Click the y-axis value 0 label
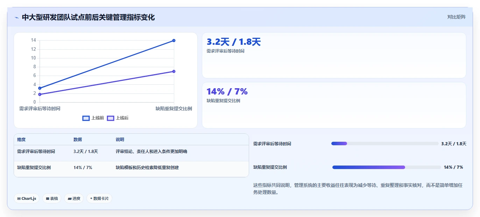 [x=35, y=102]
